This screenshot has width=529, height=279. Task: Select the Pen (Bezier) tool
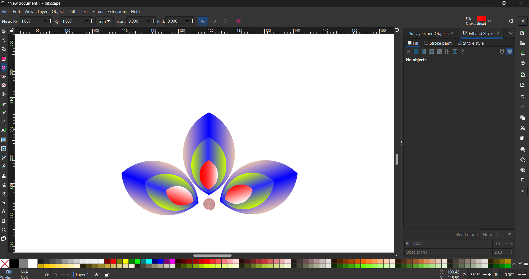click(4, 104)
